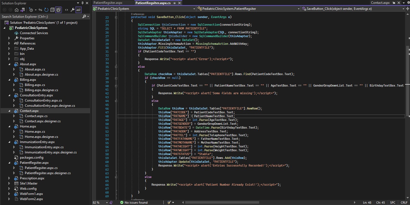Select Site1.Master file in the tree

pyautogui.click(x=29, y=183)
